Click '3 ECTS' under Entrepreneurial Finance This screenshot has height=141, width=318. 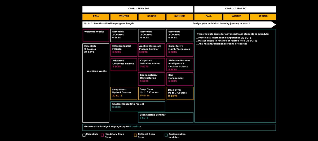[117, 52]
